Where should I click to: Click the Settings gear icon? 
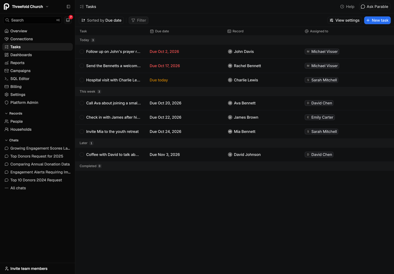(x=7, y=95)
